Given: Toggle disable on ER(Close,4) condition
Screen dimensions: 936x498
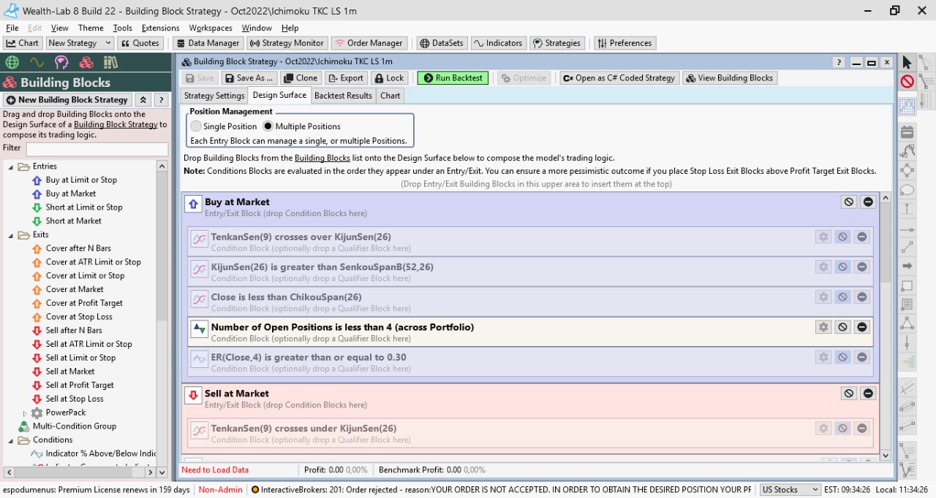Looking at the screenshot, I should point(842,357).
